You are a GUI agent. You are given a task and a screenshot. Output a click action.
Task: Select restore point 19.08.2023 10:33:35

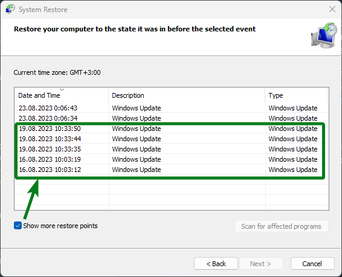tap(171, 149)
